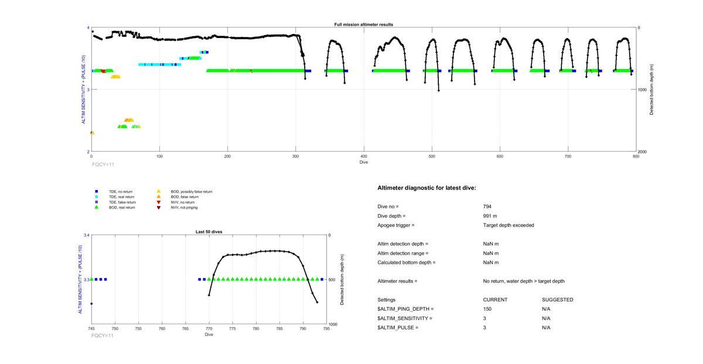Select the dive depth value '991 m'
Image resolution: width=703 pixels, height=364 pixels.
click(x=490, y=216)
